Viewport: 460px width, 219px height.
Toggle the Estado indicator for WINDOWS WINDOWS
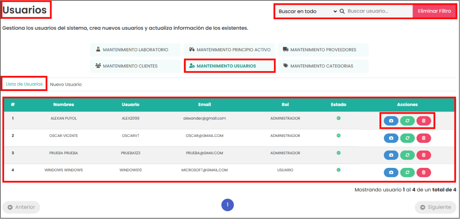click(x=338, y=170)
